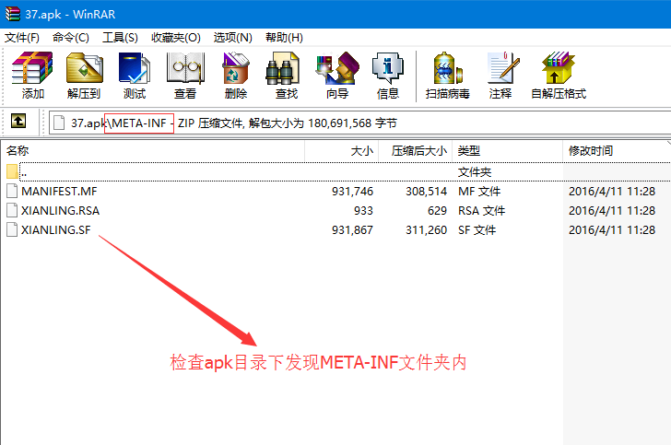Screen dimensions: 671x445
Task: Open the Favorites (收藏夹) menu
Action: coord(176,38)
